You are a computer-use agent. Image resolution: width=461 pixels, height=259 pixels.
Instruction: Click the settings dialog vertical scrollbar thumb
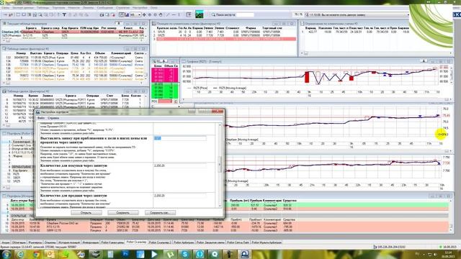(x=219, y=165)
